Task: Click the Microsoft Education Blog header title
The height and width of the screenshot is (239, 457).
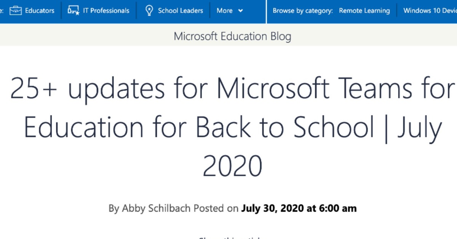Action: [232, 37]
